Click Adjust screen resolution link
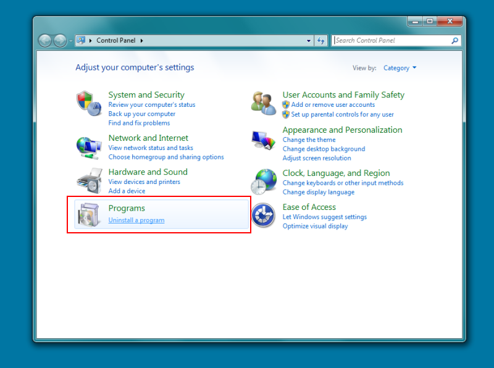Image resolution: width=494 pixels, height=368 pixels. 317,158
